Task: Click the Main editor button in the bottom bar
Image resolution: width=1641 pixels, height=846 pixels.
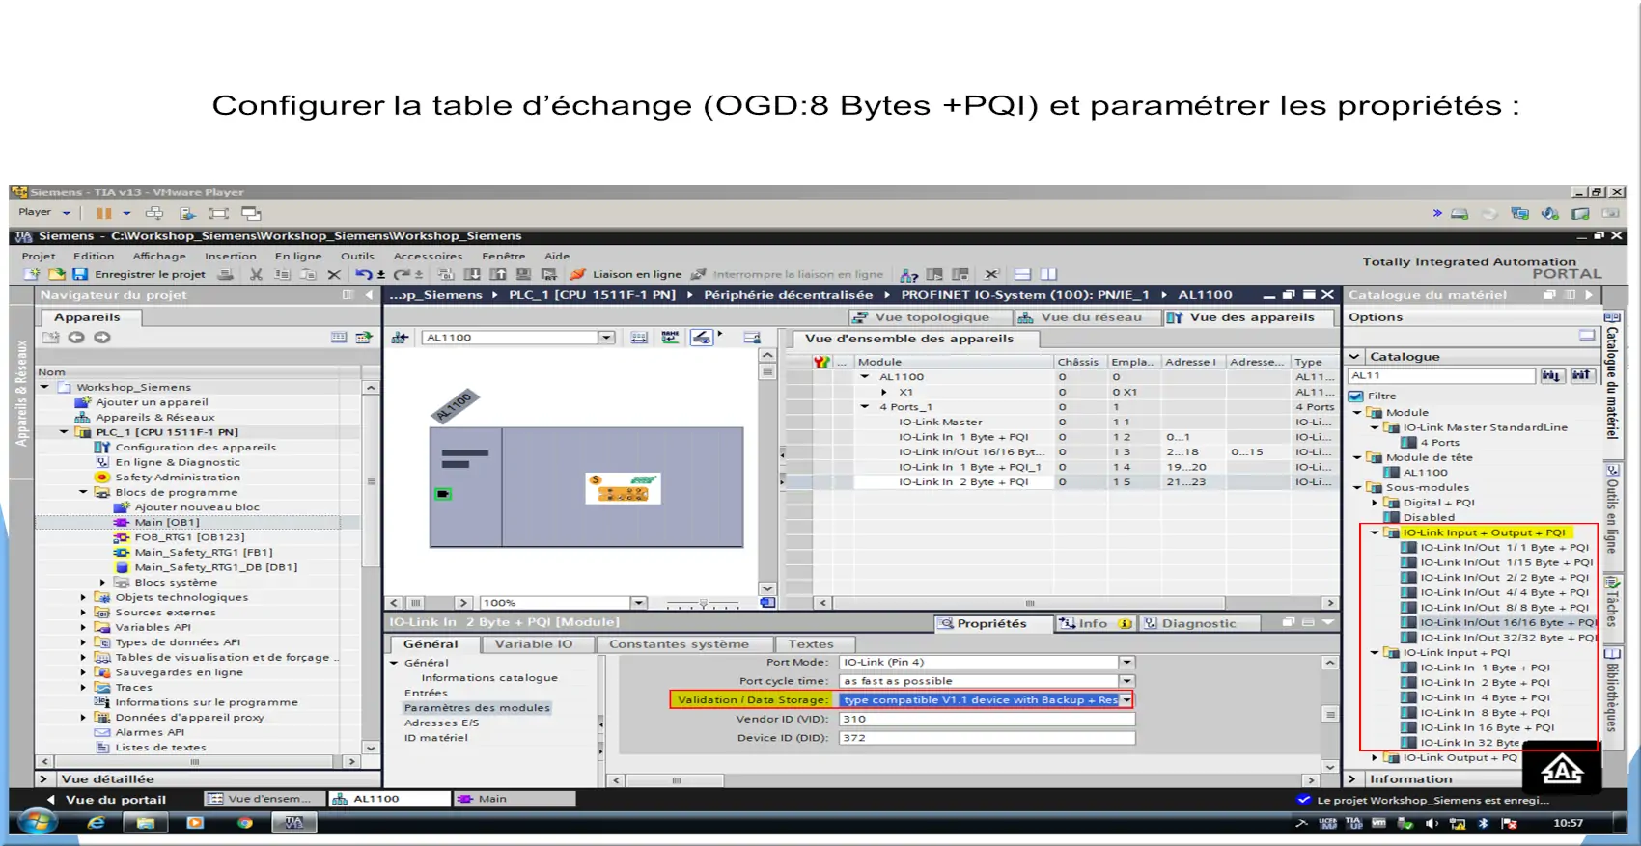Action: (514, 799)
